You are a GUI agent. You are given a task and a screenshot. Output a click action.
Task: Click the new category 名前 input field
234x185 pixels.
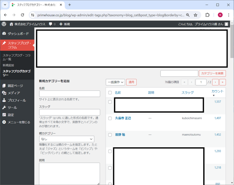click(70, 94)
